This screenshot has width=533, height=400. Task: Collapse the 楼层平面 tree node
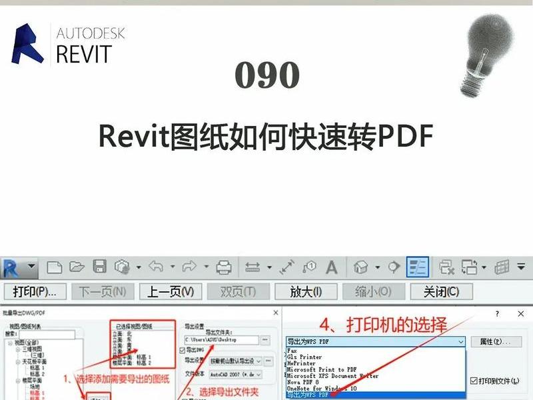(x=18, y=381)
